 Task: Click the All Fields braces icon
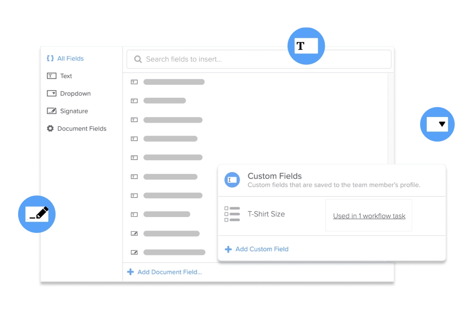(x=50, y=58)
